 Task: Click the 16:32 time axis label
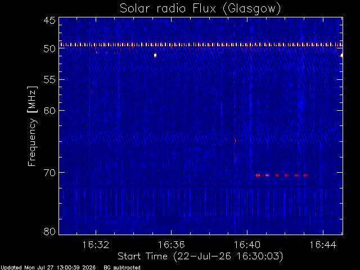tap(96, 245)
